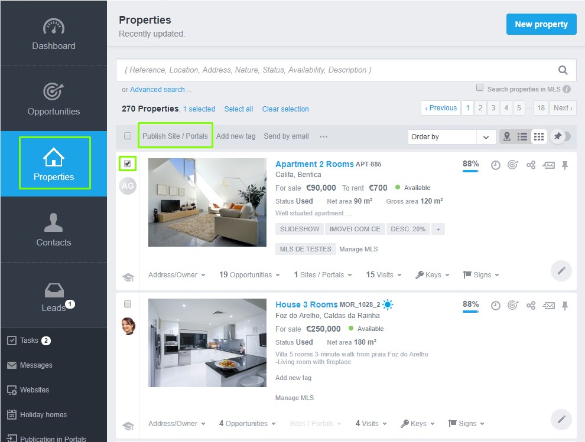Open the Properties section in the sidebar
The height and width of the screenshot is (442, 585).
pos(53,163)
